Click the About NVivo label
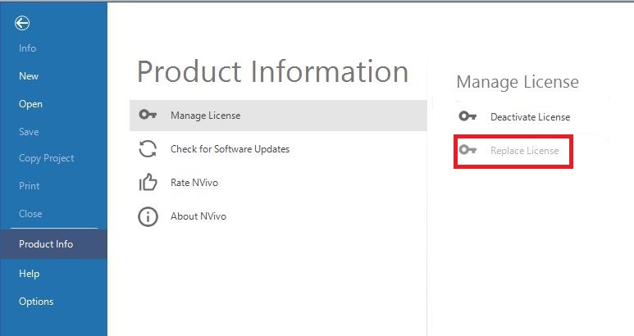The height and width of the screenshot is (336, 634). (198, 216)
